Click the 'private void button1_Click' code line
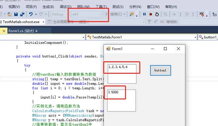This screenshot has width=218, height=126. point(60,56)
